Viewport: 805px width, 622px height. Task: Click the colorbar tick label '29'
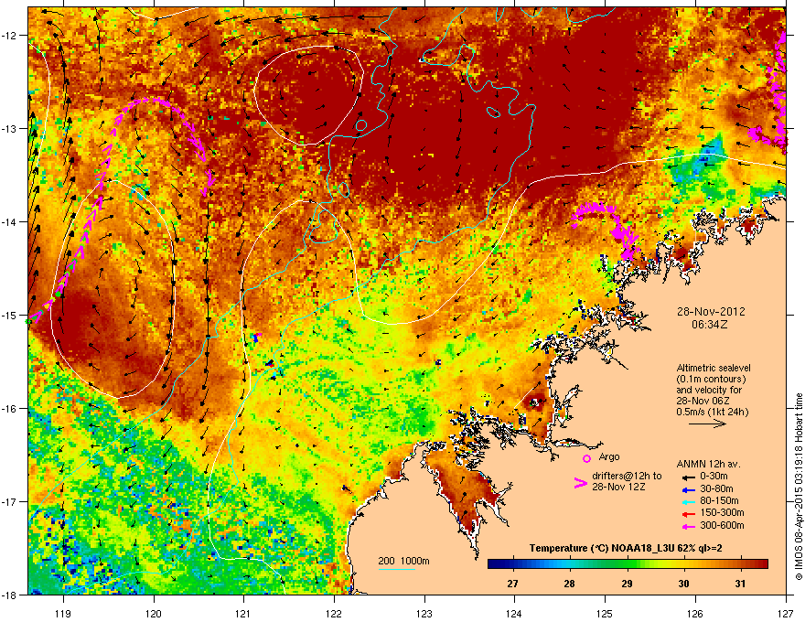pyautogui.click(x=627, y=584)
